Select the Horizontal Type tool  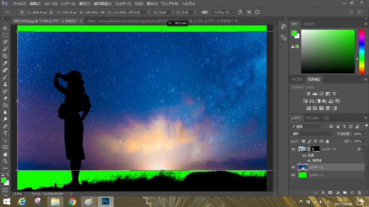pos(5,133)
